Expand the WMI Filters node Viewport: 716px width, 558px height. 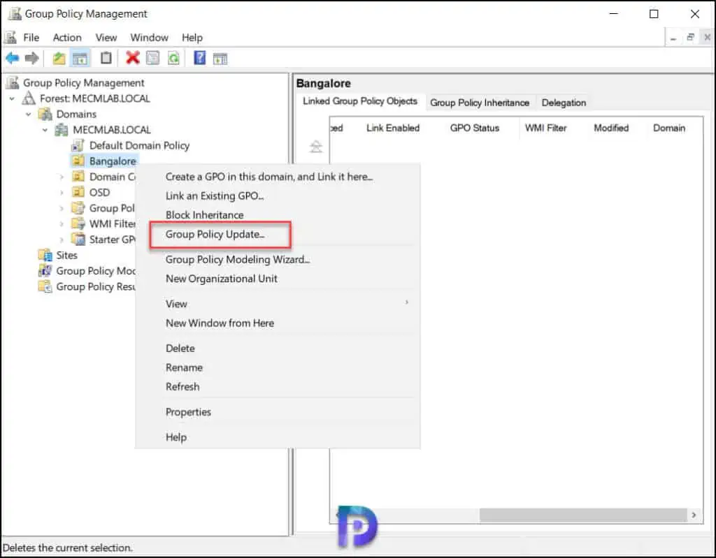[x=62, y=224]
